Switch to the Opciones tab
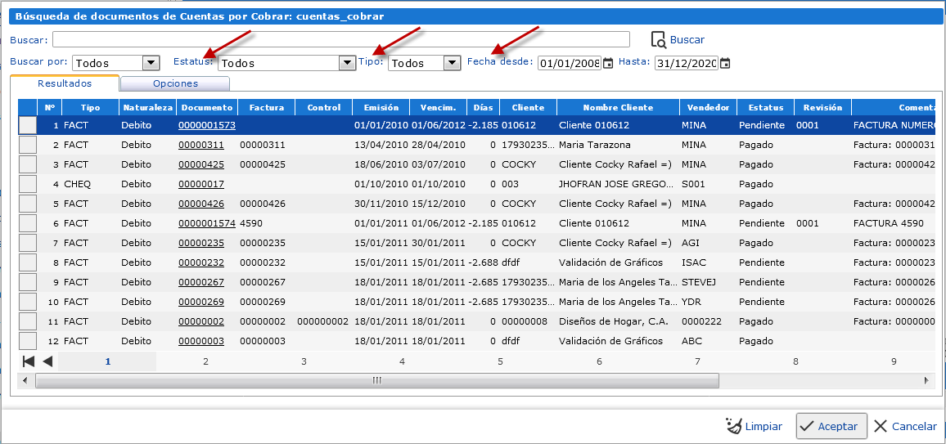This screenshot has width=946, height=444. 175,83
